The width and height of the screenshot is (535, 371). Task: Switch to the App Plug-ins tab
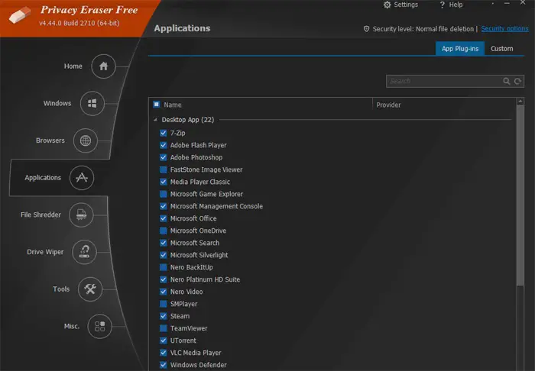pos(460,49)
